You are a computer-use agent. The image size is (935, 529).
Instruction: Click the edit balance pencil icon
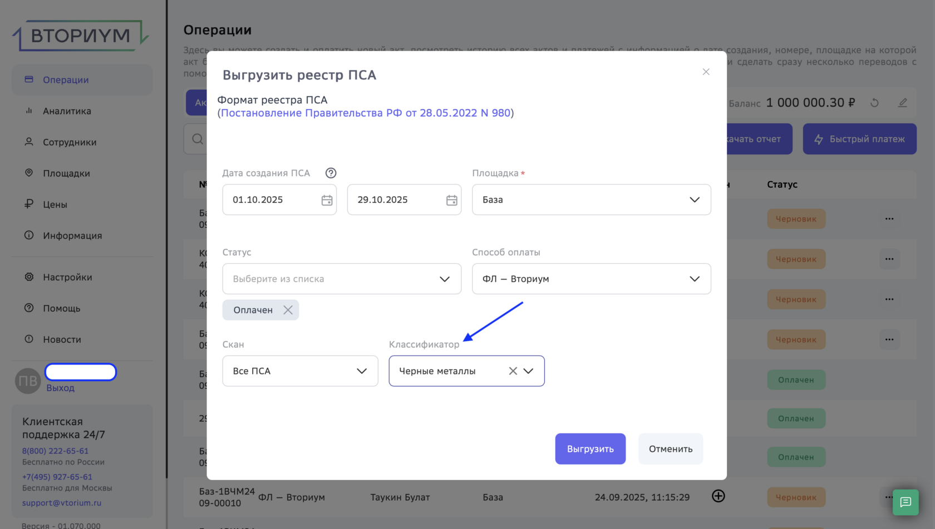click(903, 103)
